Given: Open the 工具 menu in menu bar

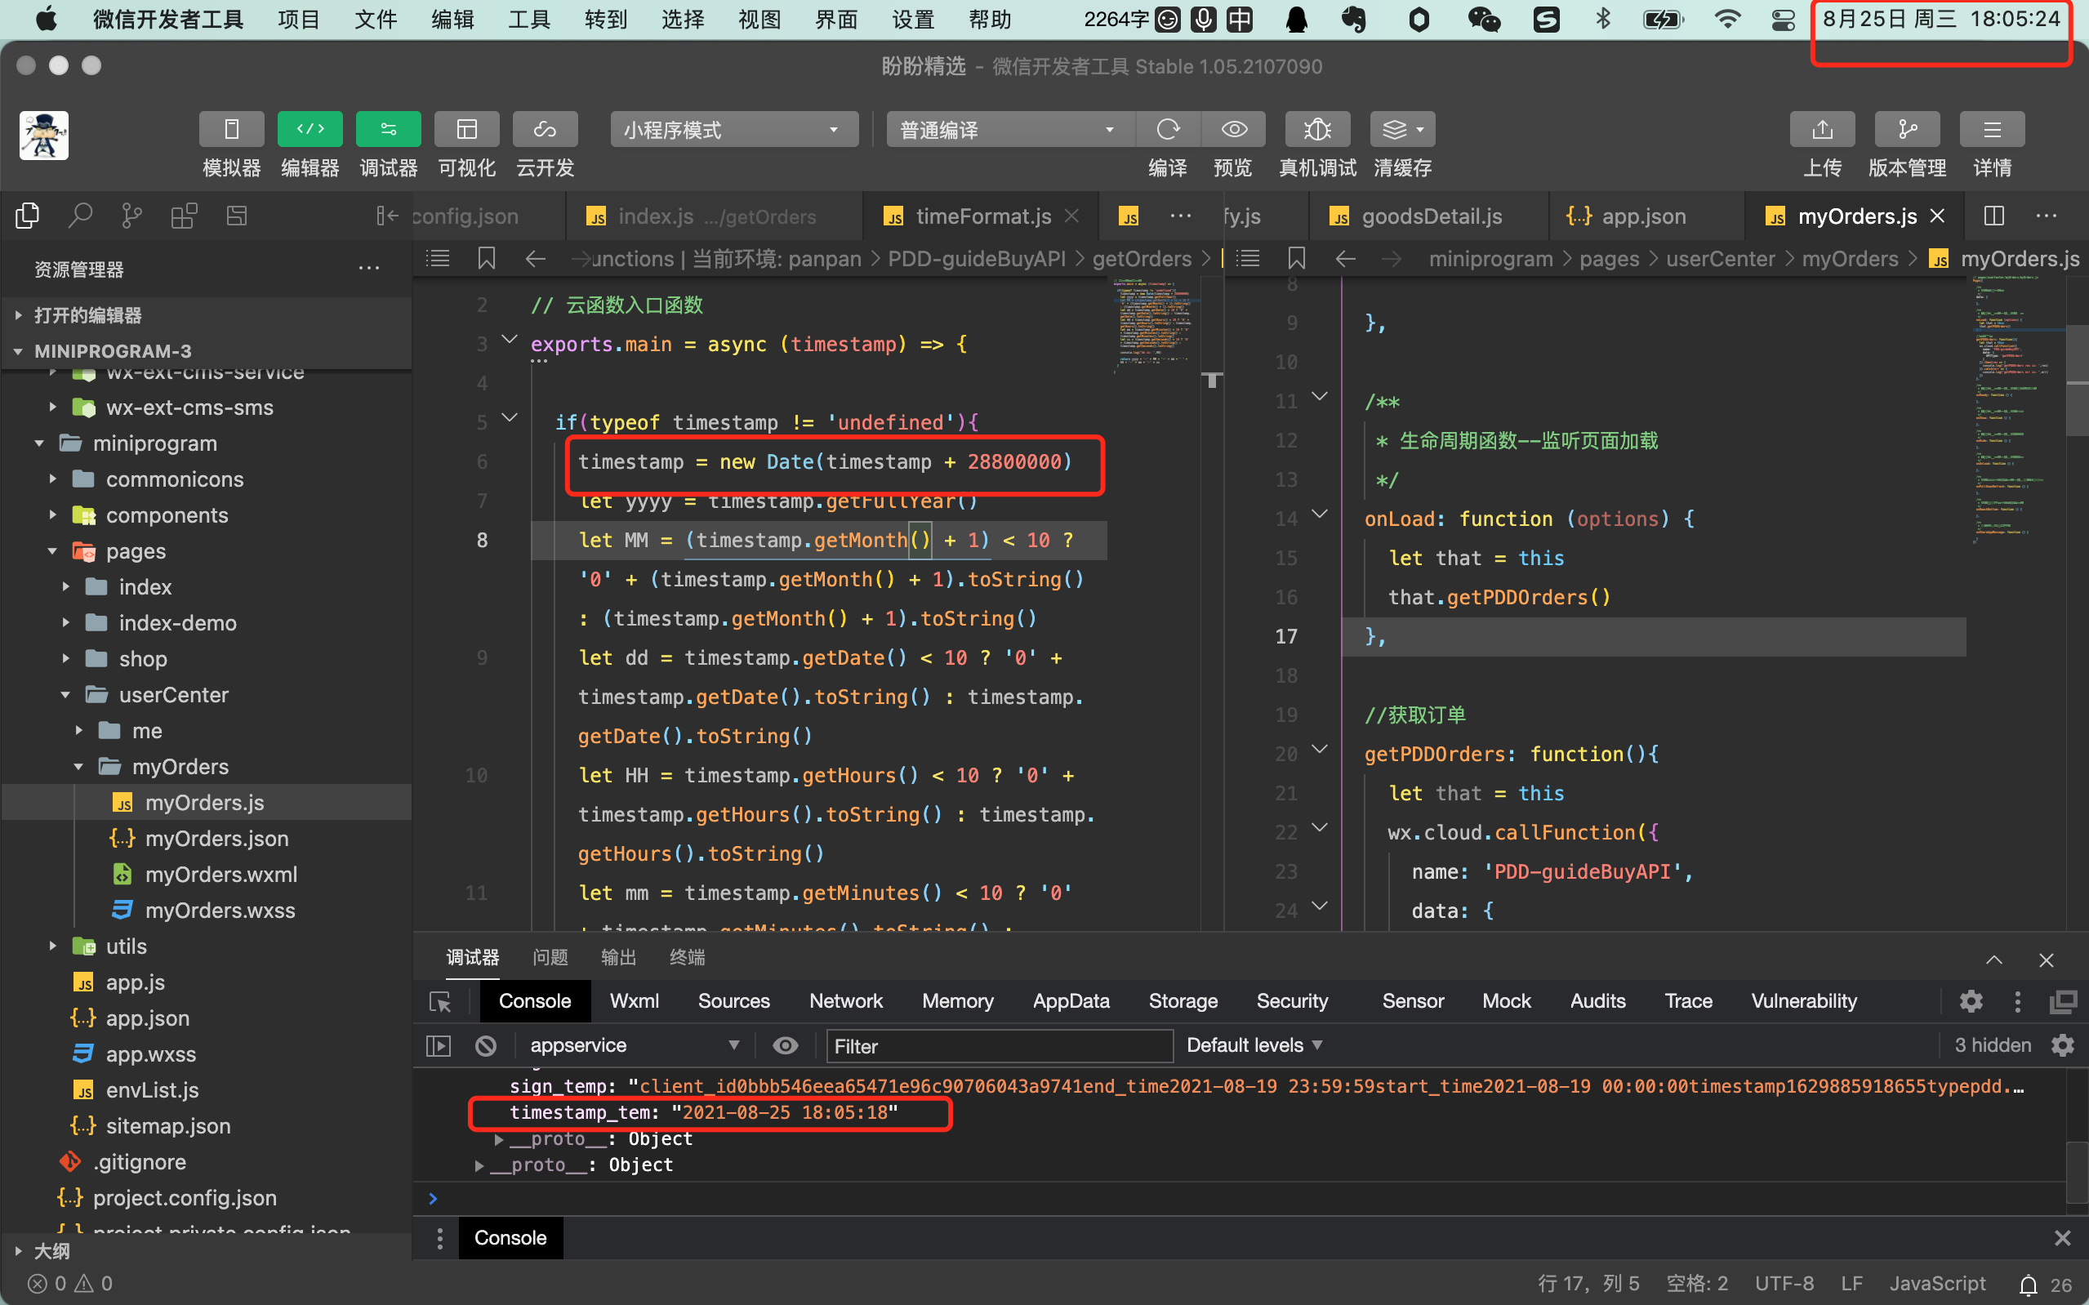Looking at the screenshot, I should click(528, 19).
